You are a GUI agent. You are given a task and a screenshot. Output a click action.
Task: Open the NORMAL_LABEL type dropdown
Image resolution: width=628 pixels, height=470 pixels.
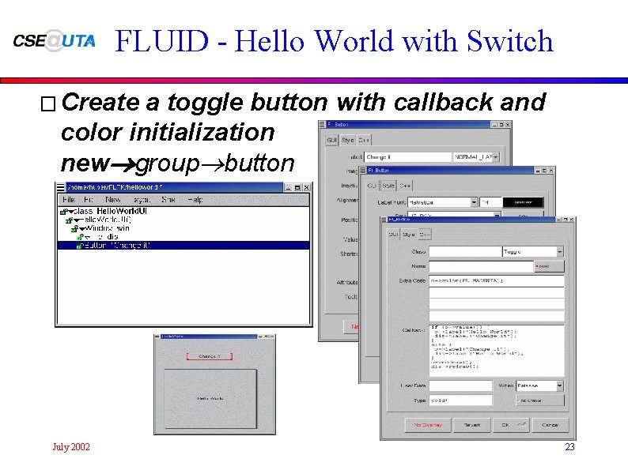point(495,157)
